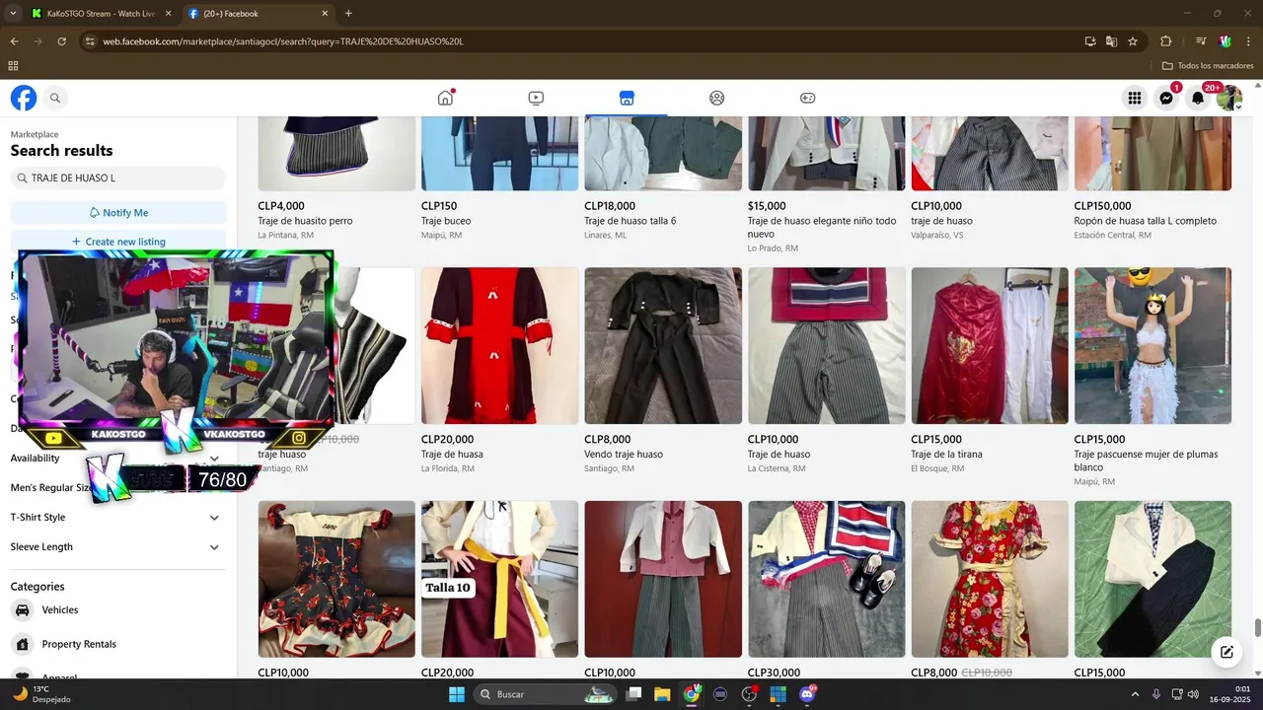
Task: Open Facebook search magnifier icon
Action: (x=55, y=98)
